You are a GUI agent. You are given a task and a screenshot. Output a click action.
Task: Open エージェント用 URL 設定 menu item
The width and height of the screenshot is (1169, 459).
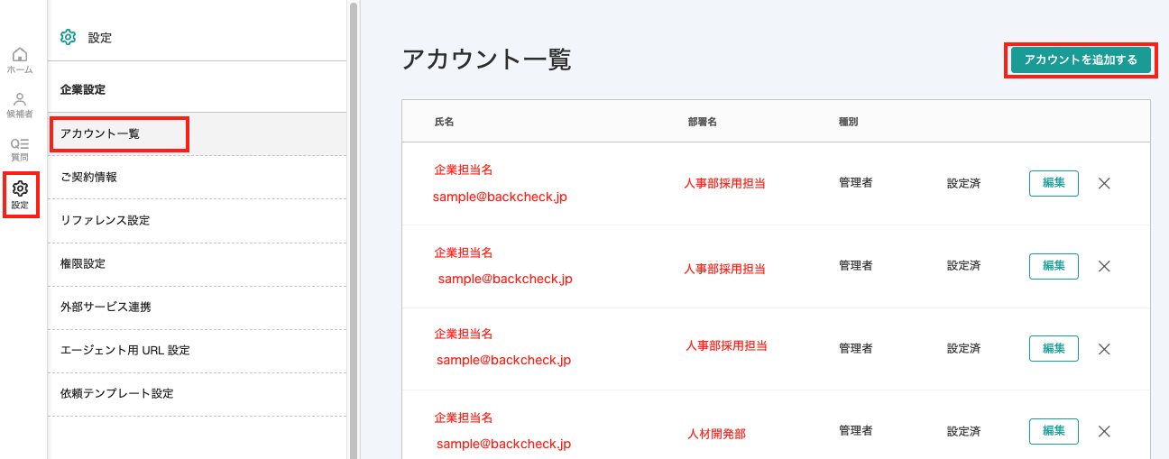coord(198,350)
